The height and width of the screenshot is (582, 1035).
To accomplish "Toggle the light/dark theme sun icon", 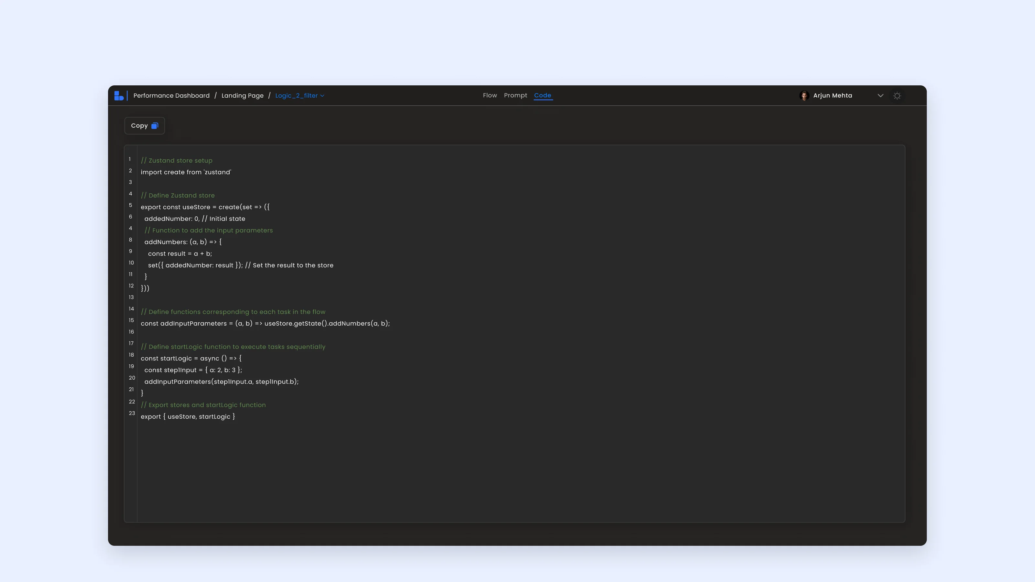I will pyautogui.click(x=897, y=96).
